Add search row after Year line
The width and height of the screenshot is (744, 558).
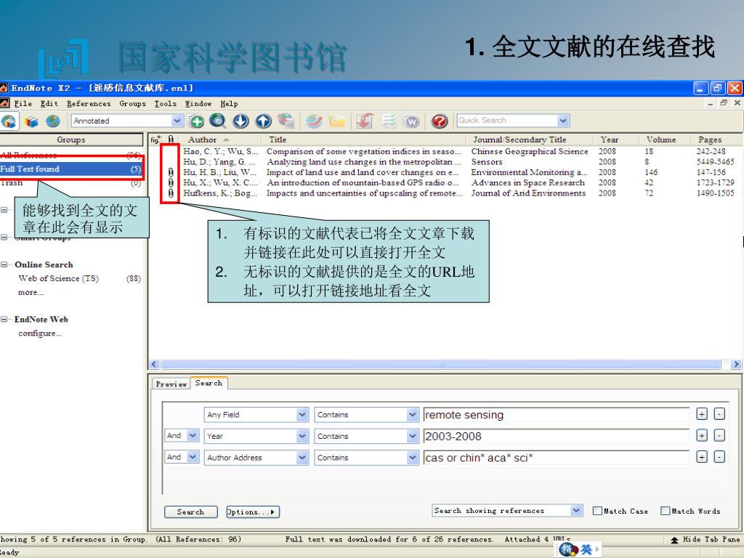(x=702, y=436)
